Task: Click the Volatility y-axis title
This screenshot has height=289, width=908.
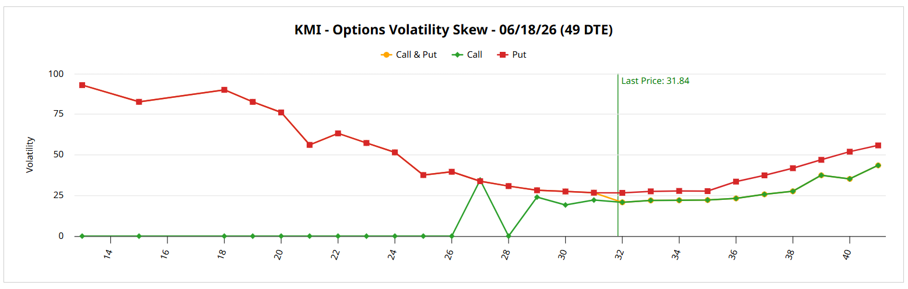Action: click(30, 154)
